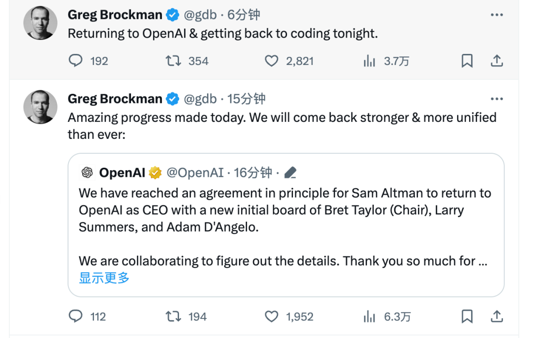Screen dimensions: 540x338
Task: Retweet the 'Returning to OpenAI' tweet
Action: pyautogui.click(x=173, y=61)
